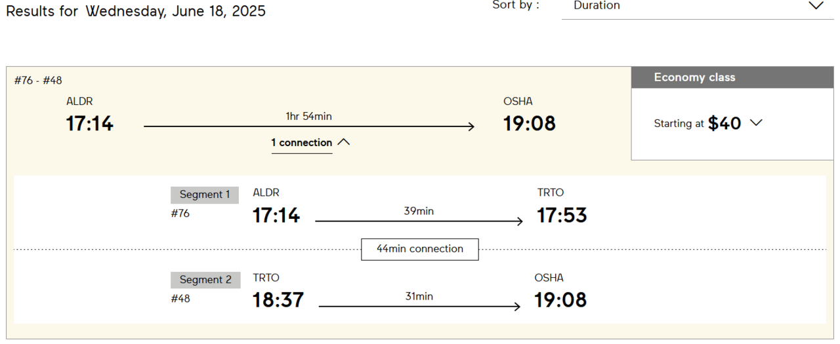Viewport: 840px width, 344px height.
Task: Click the Segment 1 badge
Action: [205, 195]
